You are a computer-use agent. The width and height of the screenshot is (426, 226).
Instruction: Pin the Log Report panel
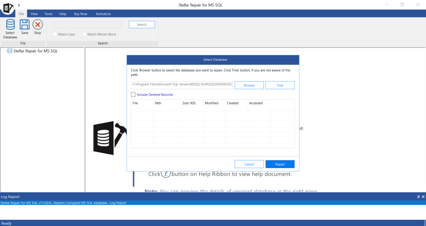point(418,196)
